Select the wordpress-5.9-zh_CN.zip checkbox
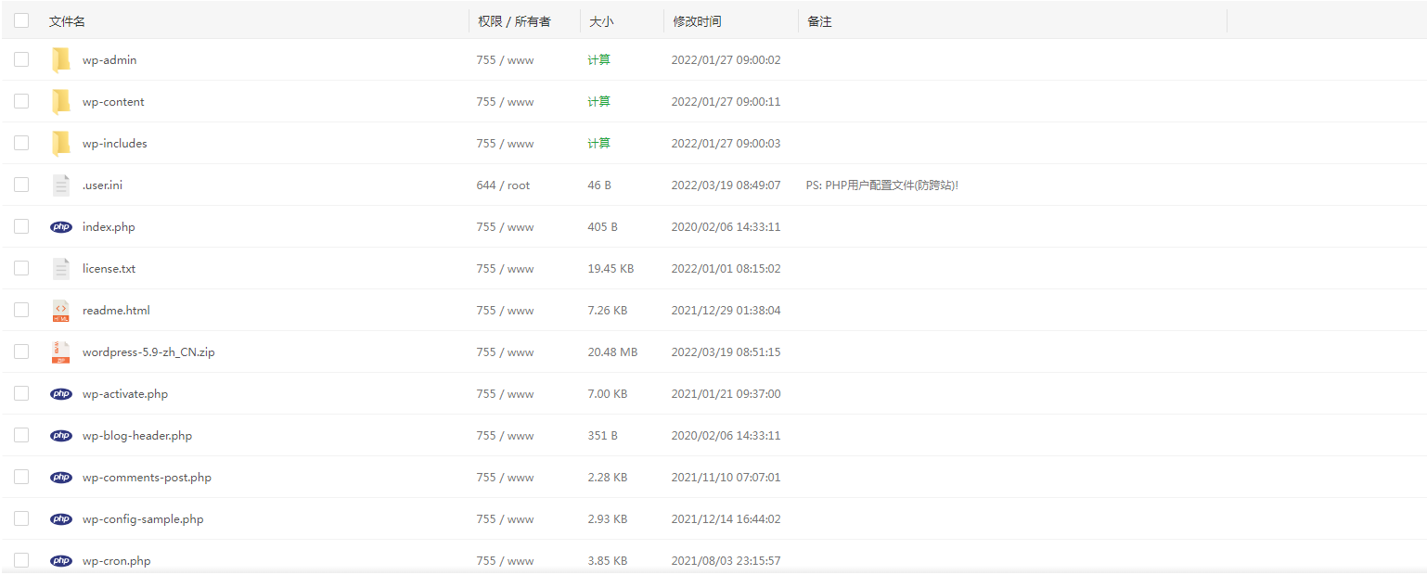 coord(21,351)
